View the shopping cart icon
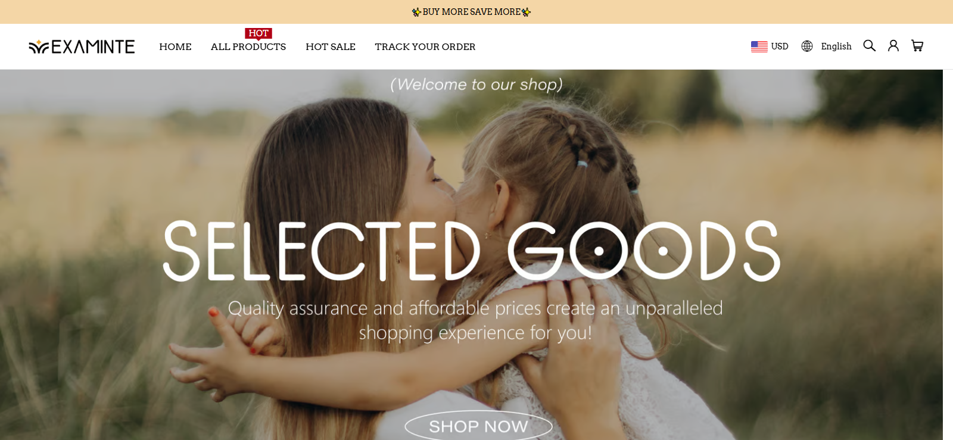This screenshot has width=953, height=440. click(917, 46)
